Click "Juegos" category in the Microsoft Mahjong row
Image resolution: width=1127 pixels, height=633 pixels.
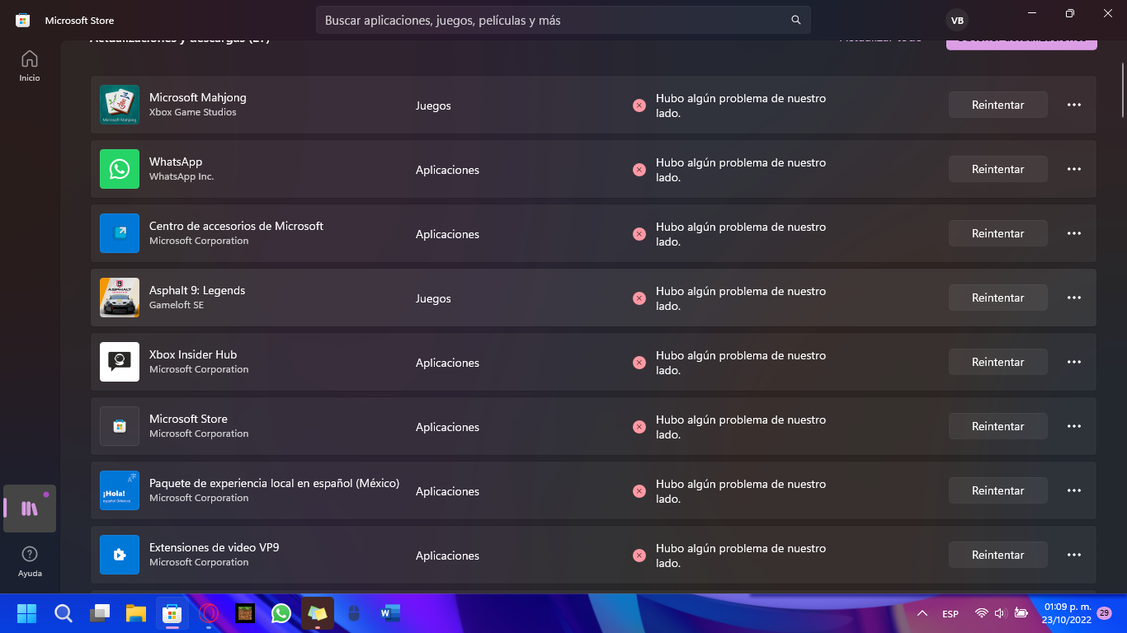coord(433,105)
